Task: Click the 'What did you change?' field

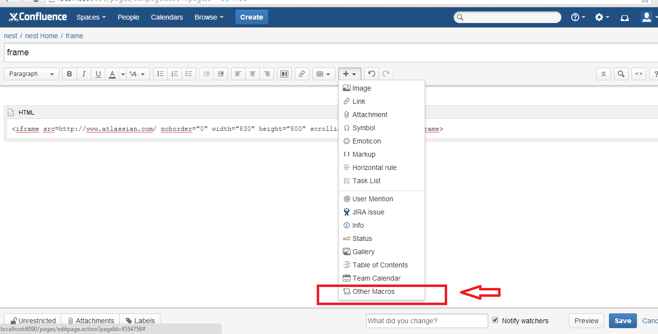Action: [x=427, y=321]
